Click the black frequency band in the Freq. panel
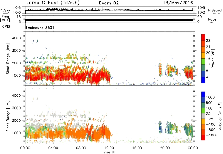 (x=109, y=20)
